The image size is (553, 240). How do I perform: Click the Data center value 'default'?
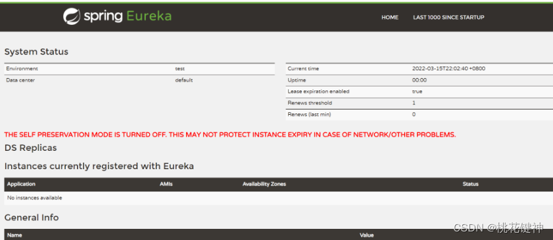[183, 80]
